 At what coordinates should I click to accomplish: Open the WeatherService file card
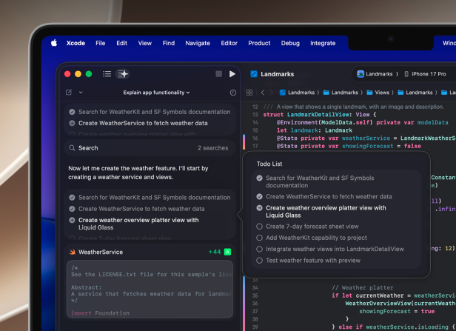pos(150,252)
